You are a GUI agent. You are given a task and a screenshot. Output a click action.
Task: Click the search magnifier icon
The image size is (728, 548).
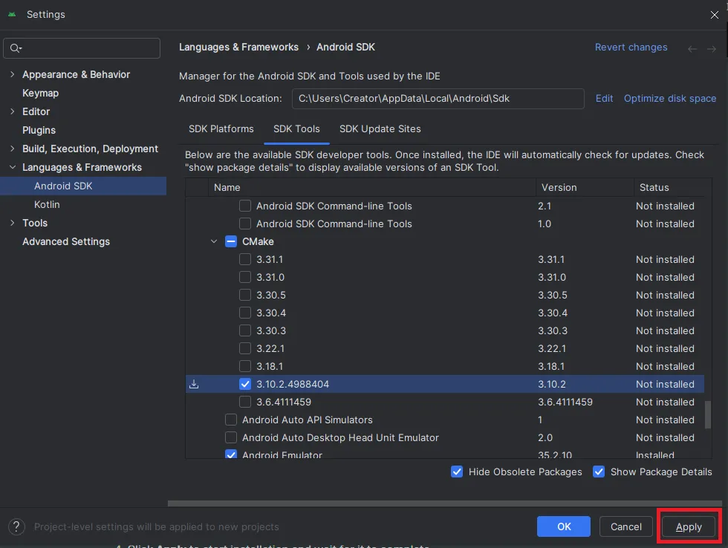(x=16, y=48)
